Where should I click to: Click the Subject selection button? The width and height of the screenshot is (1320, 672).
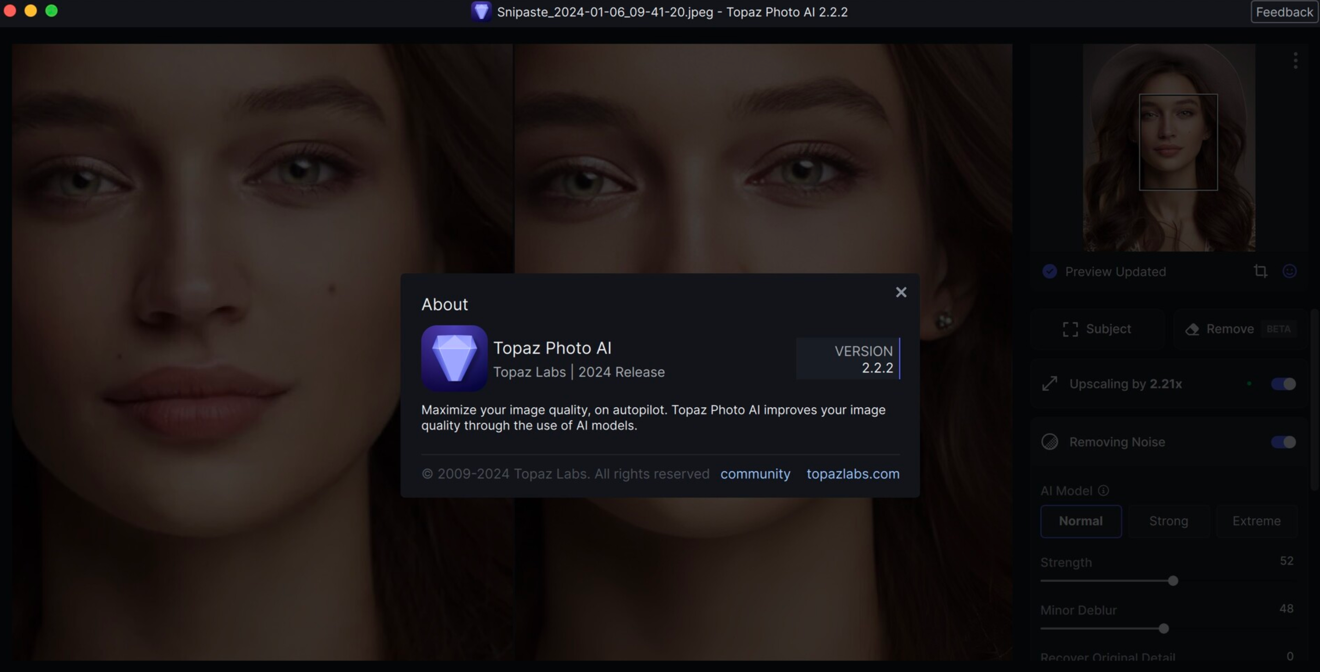pos(1097,329)
